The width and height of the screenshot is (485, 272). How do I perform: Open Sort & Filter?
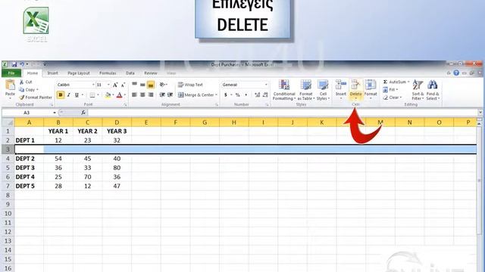418,90
